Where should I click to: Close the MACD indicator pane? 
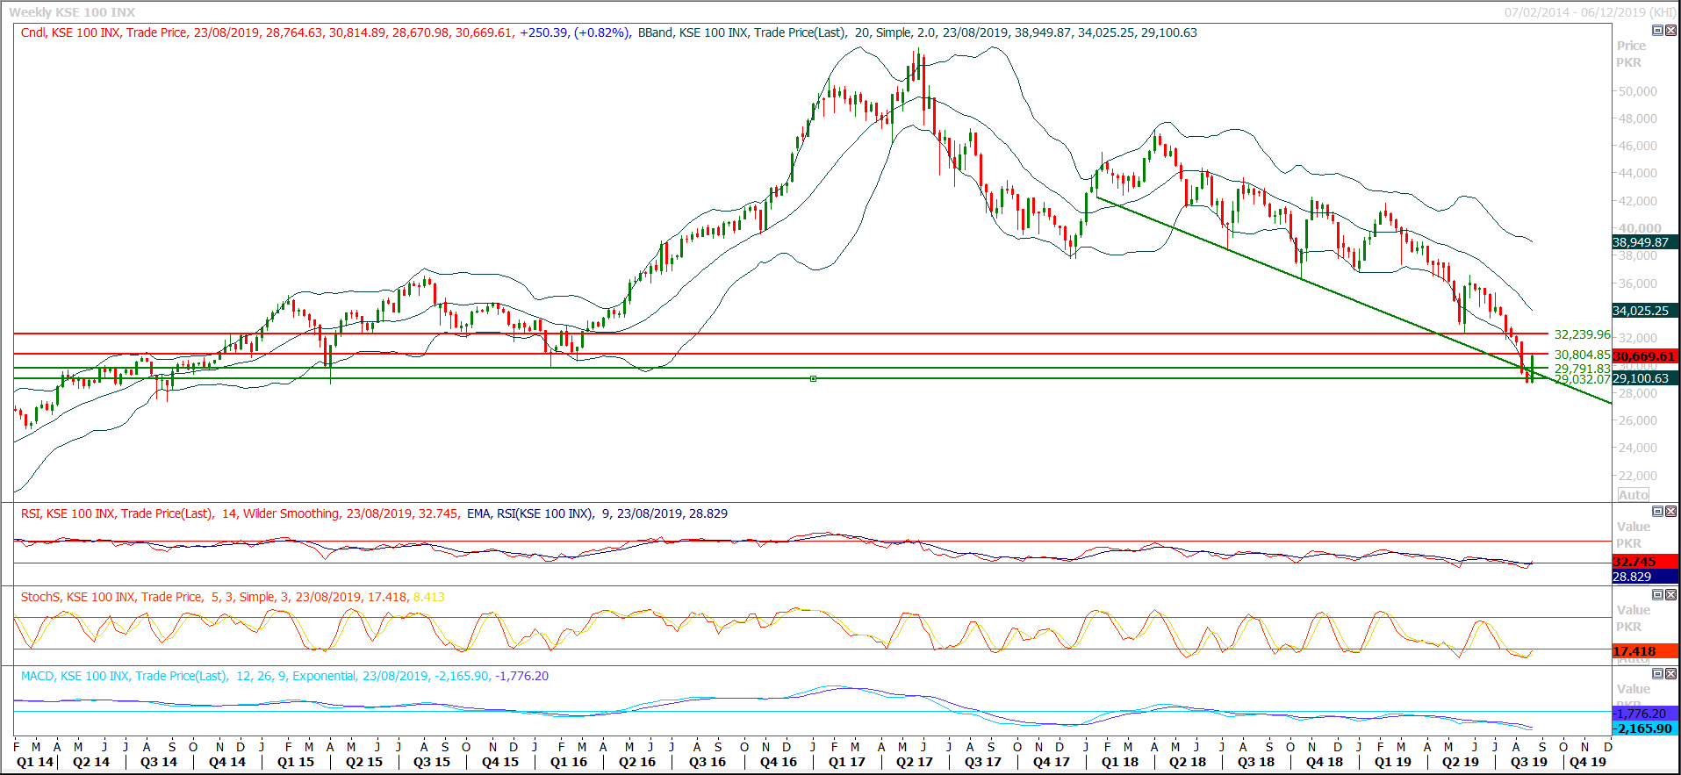click(1670, 673)
